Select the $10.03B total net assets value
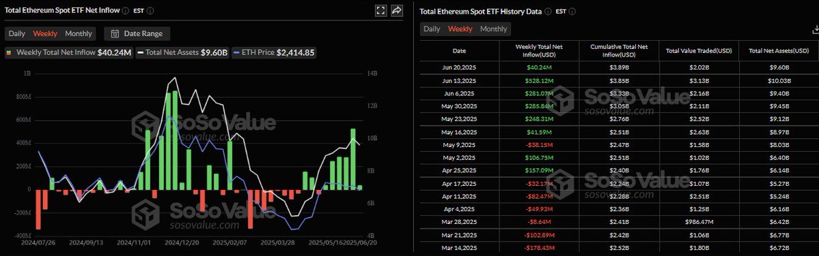 click(779, 80)
